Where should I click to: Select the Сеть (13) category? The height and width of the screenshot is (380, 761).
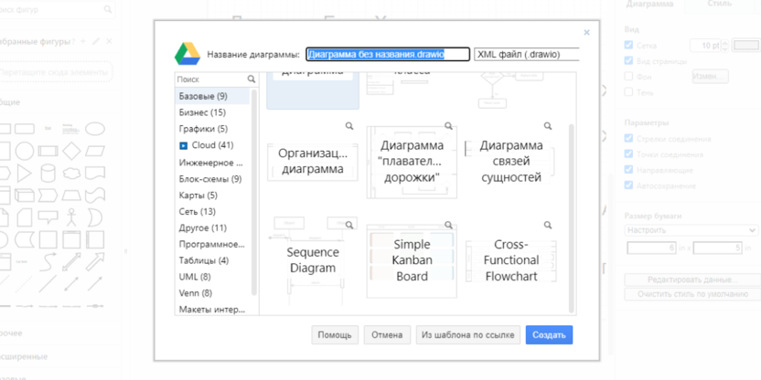click(212, 211)
